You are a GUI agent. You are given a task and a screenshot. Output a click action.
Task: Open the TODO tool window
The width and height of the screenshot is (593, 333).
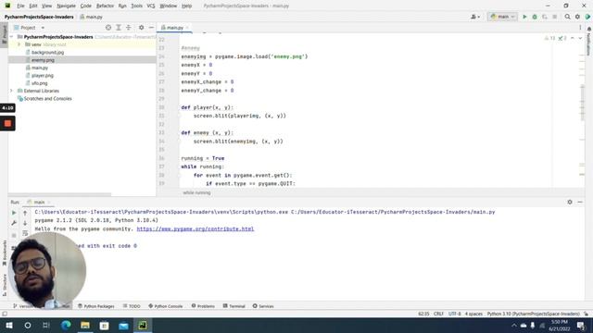(x=132, y=306)
